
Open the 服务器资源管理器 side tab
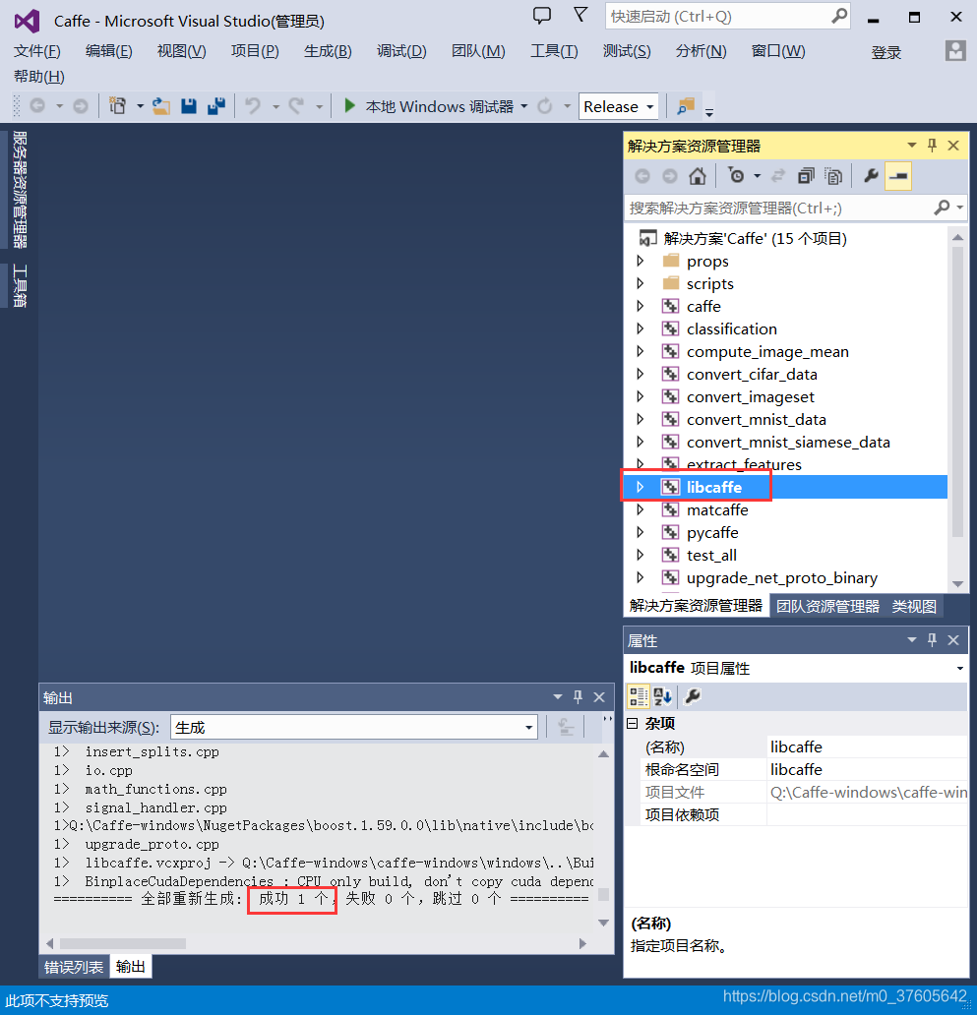(20, 190)
